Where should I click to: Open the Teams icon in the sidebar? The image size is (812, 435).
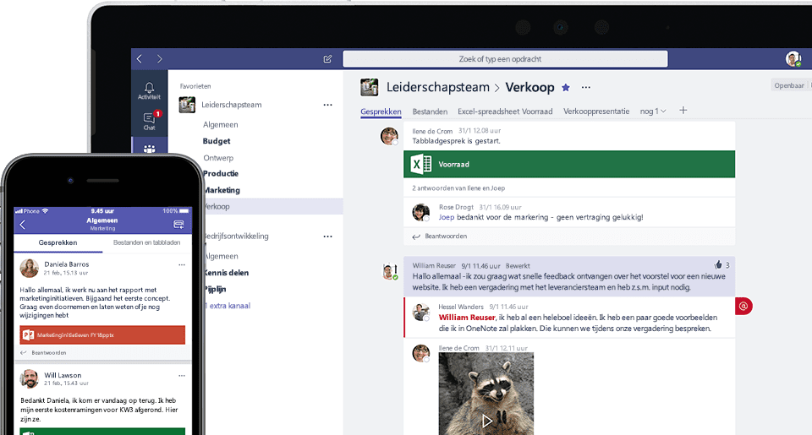pyautogui.click(x=149, y=149)
